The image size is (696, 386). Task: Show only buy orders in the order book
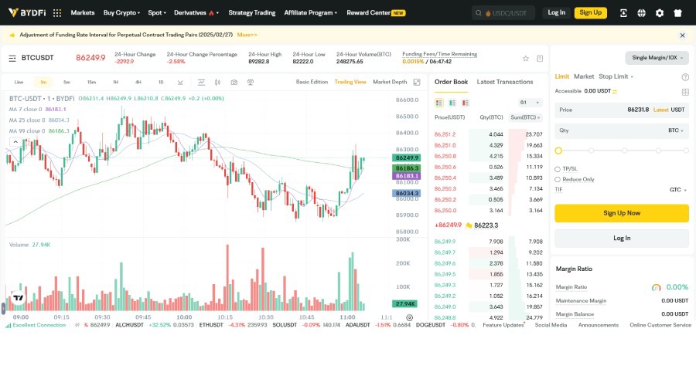pyautogui.click(x=452, y=103)
